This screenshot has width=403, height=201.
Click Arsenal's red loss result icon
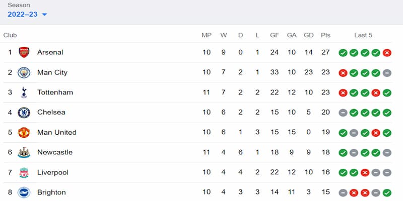pyautogui.click(x=387, y=53)
